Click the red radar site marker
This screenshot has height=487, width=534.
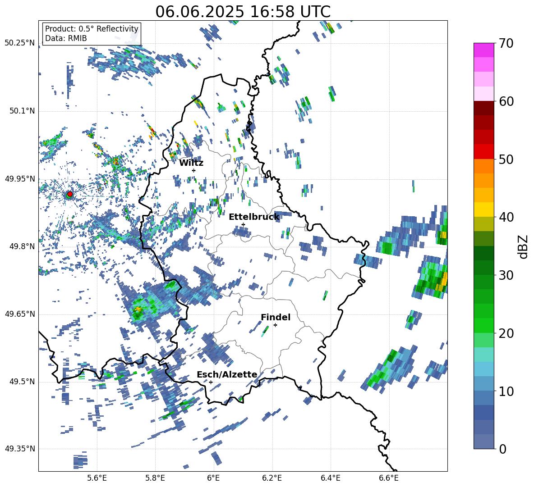(70, 194)
